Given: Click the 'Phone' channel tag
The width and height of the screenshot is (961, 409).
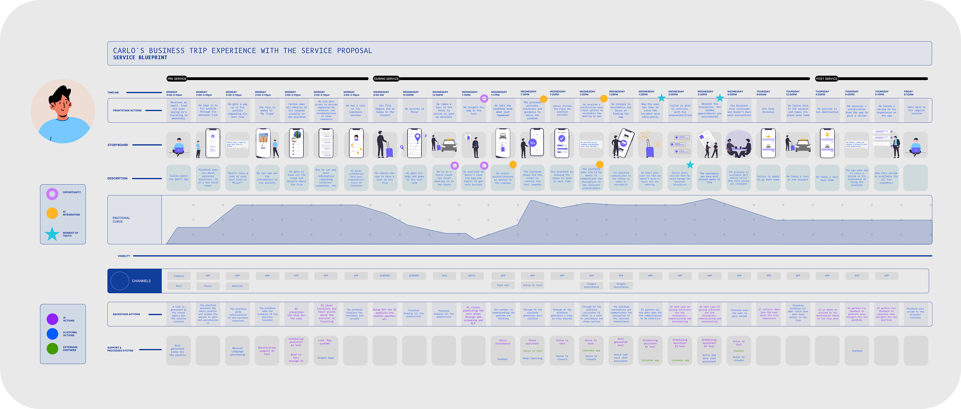Looking at the screenshot, I should pyautogui.click(x=208, y=286).
